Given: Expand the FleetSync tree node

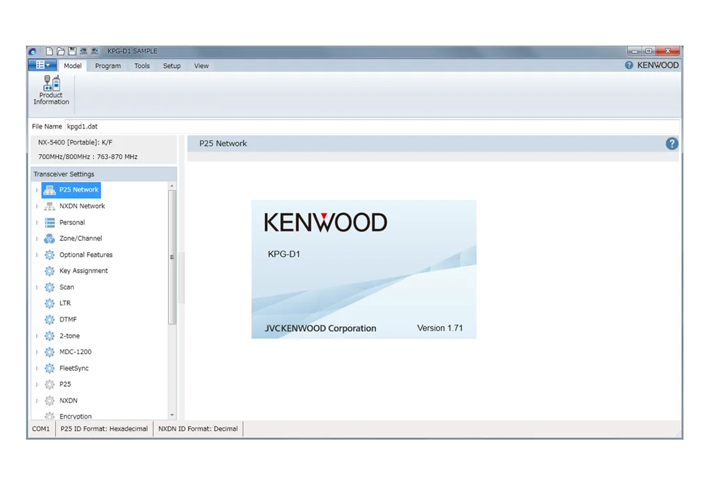Looking at the screenshot, I should [37, 368].
